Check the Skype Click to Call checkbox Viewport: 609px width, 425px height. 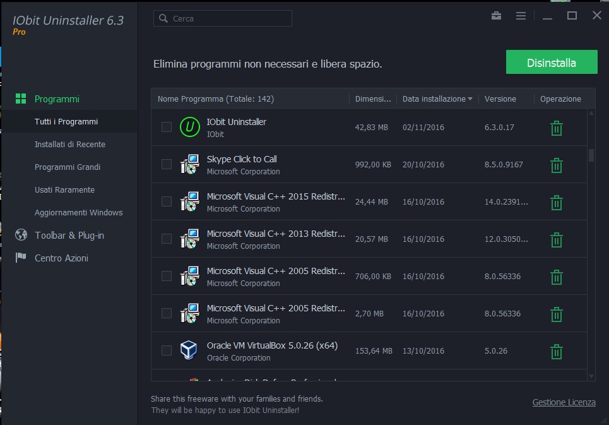(x=166, y=164)
